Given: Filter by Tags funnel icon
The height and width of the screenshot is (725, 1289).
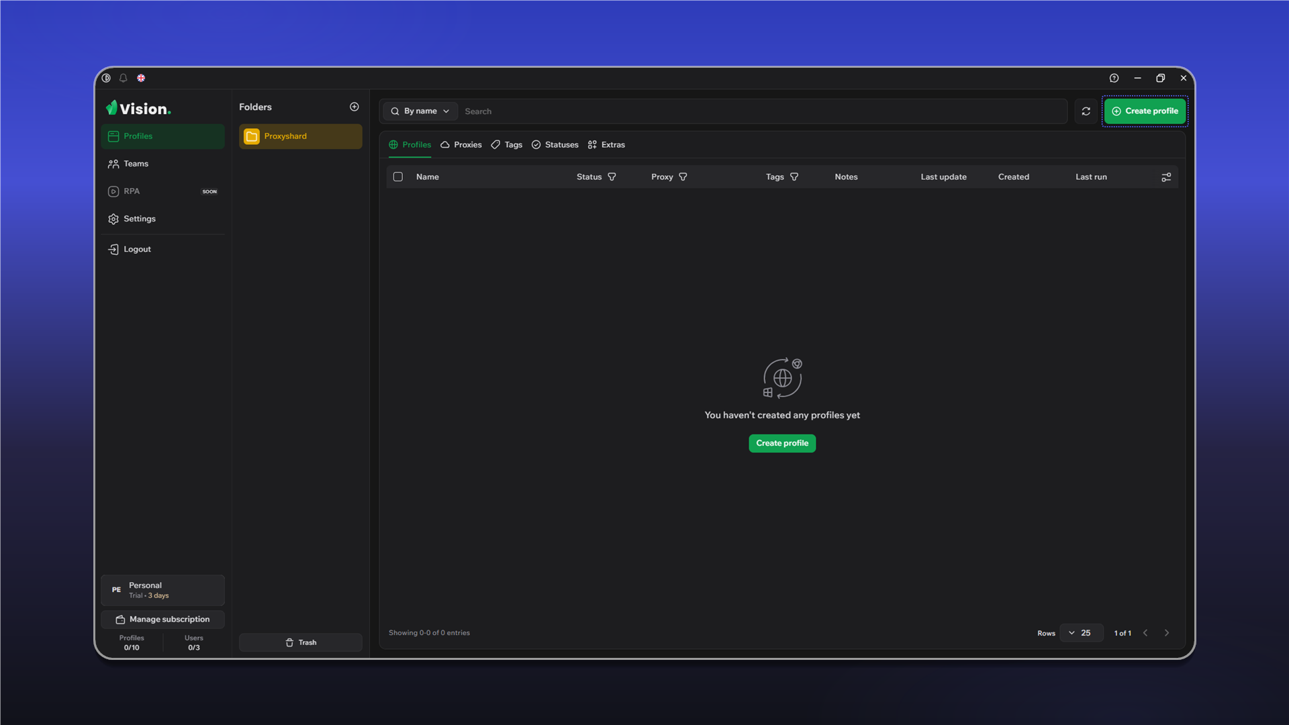Looking at the screenshot, I should tap(794, 177).
